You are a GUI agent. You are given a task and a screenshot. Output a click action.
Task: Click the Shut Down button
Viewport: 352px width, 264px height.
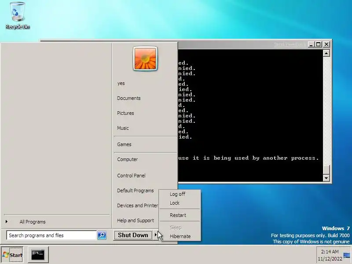coord(133,235)
